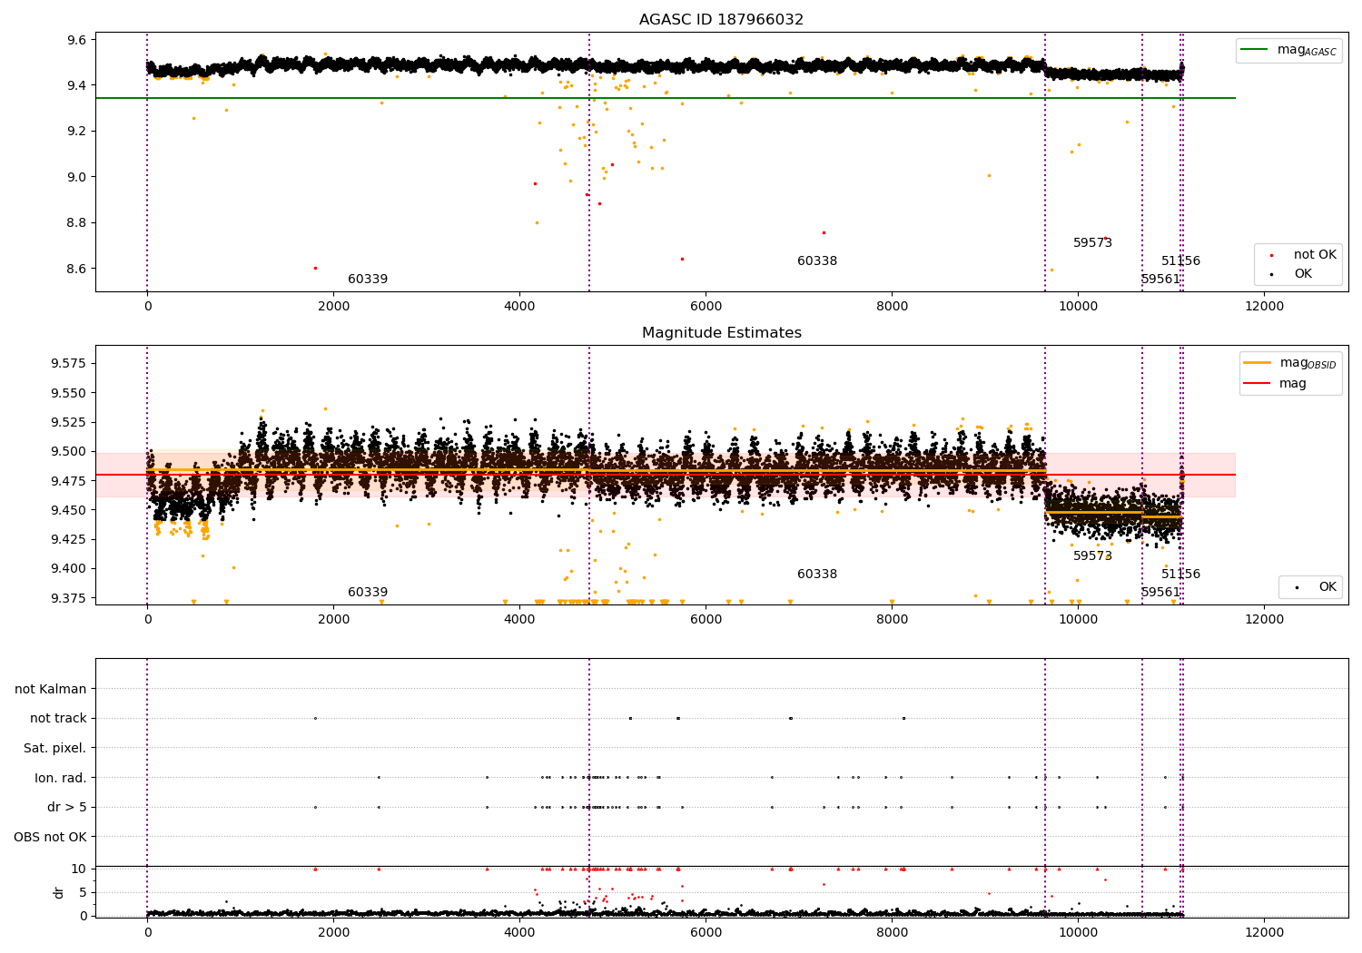Image resolution: width=1362 pixels, height=953 pixels.
Task: Click label 59561 in the Magnitude Estimates plot
Action: 1160,592
